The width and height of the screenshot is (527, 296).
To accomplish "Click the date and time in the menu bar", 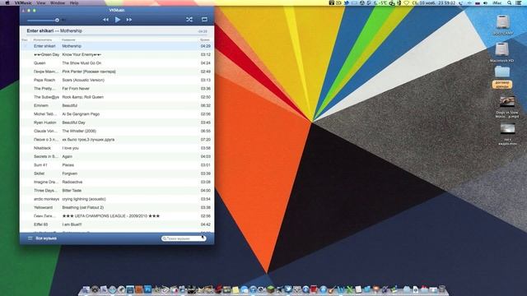I will [x=434, y=2].
